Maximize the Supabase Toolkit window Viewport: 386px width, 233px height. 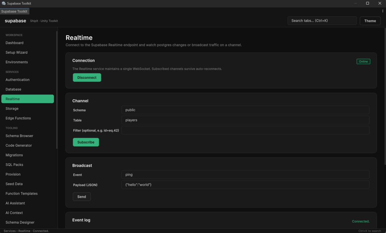[x=368, y=3]
